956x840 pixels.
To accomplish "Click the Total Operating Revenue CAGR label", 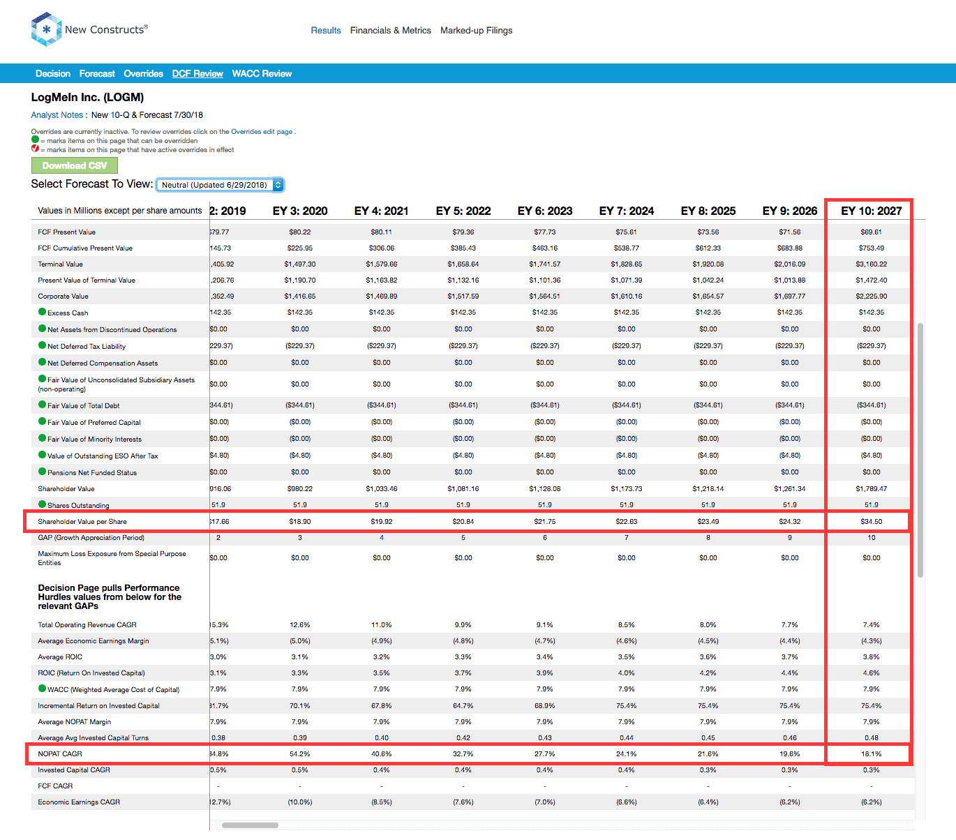I will pos(87,624).
